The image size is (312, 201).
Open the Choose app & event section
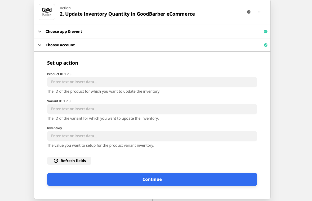click(64, 32)
